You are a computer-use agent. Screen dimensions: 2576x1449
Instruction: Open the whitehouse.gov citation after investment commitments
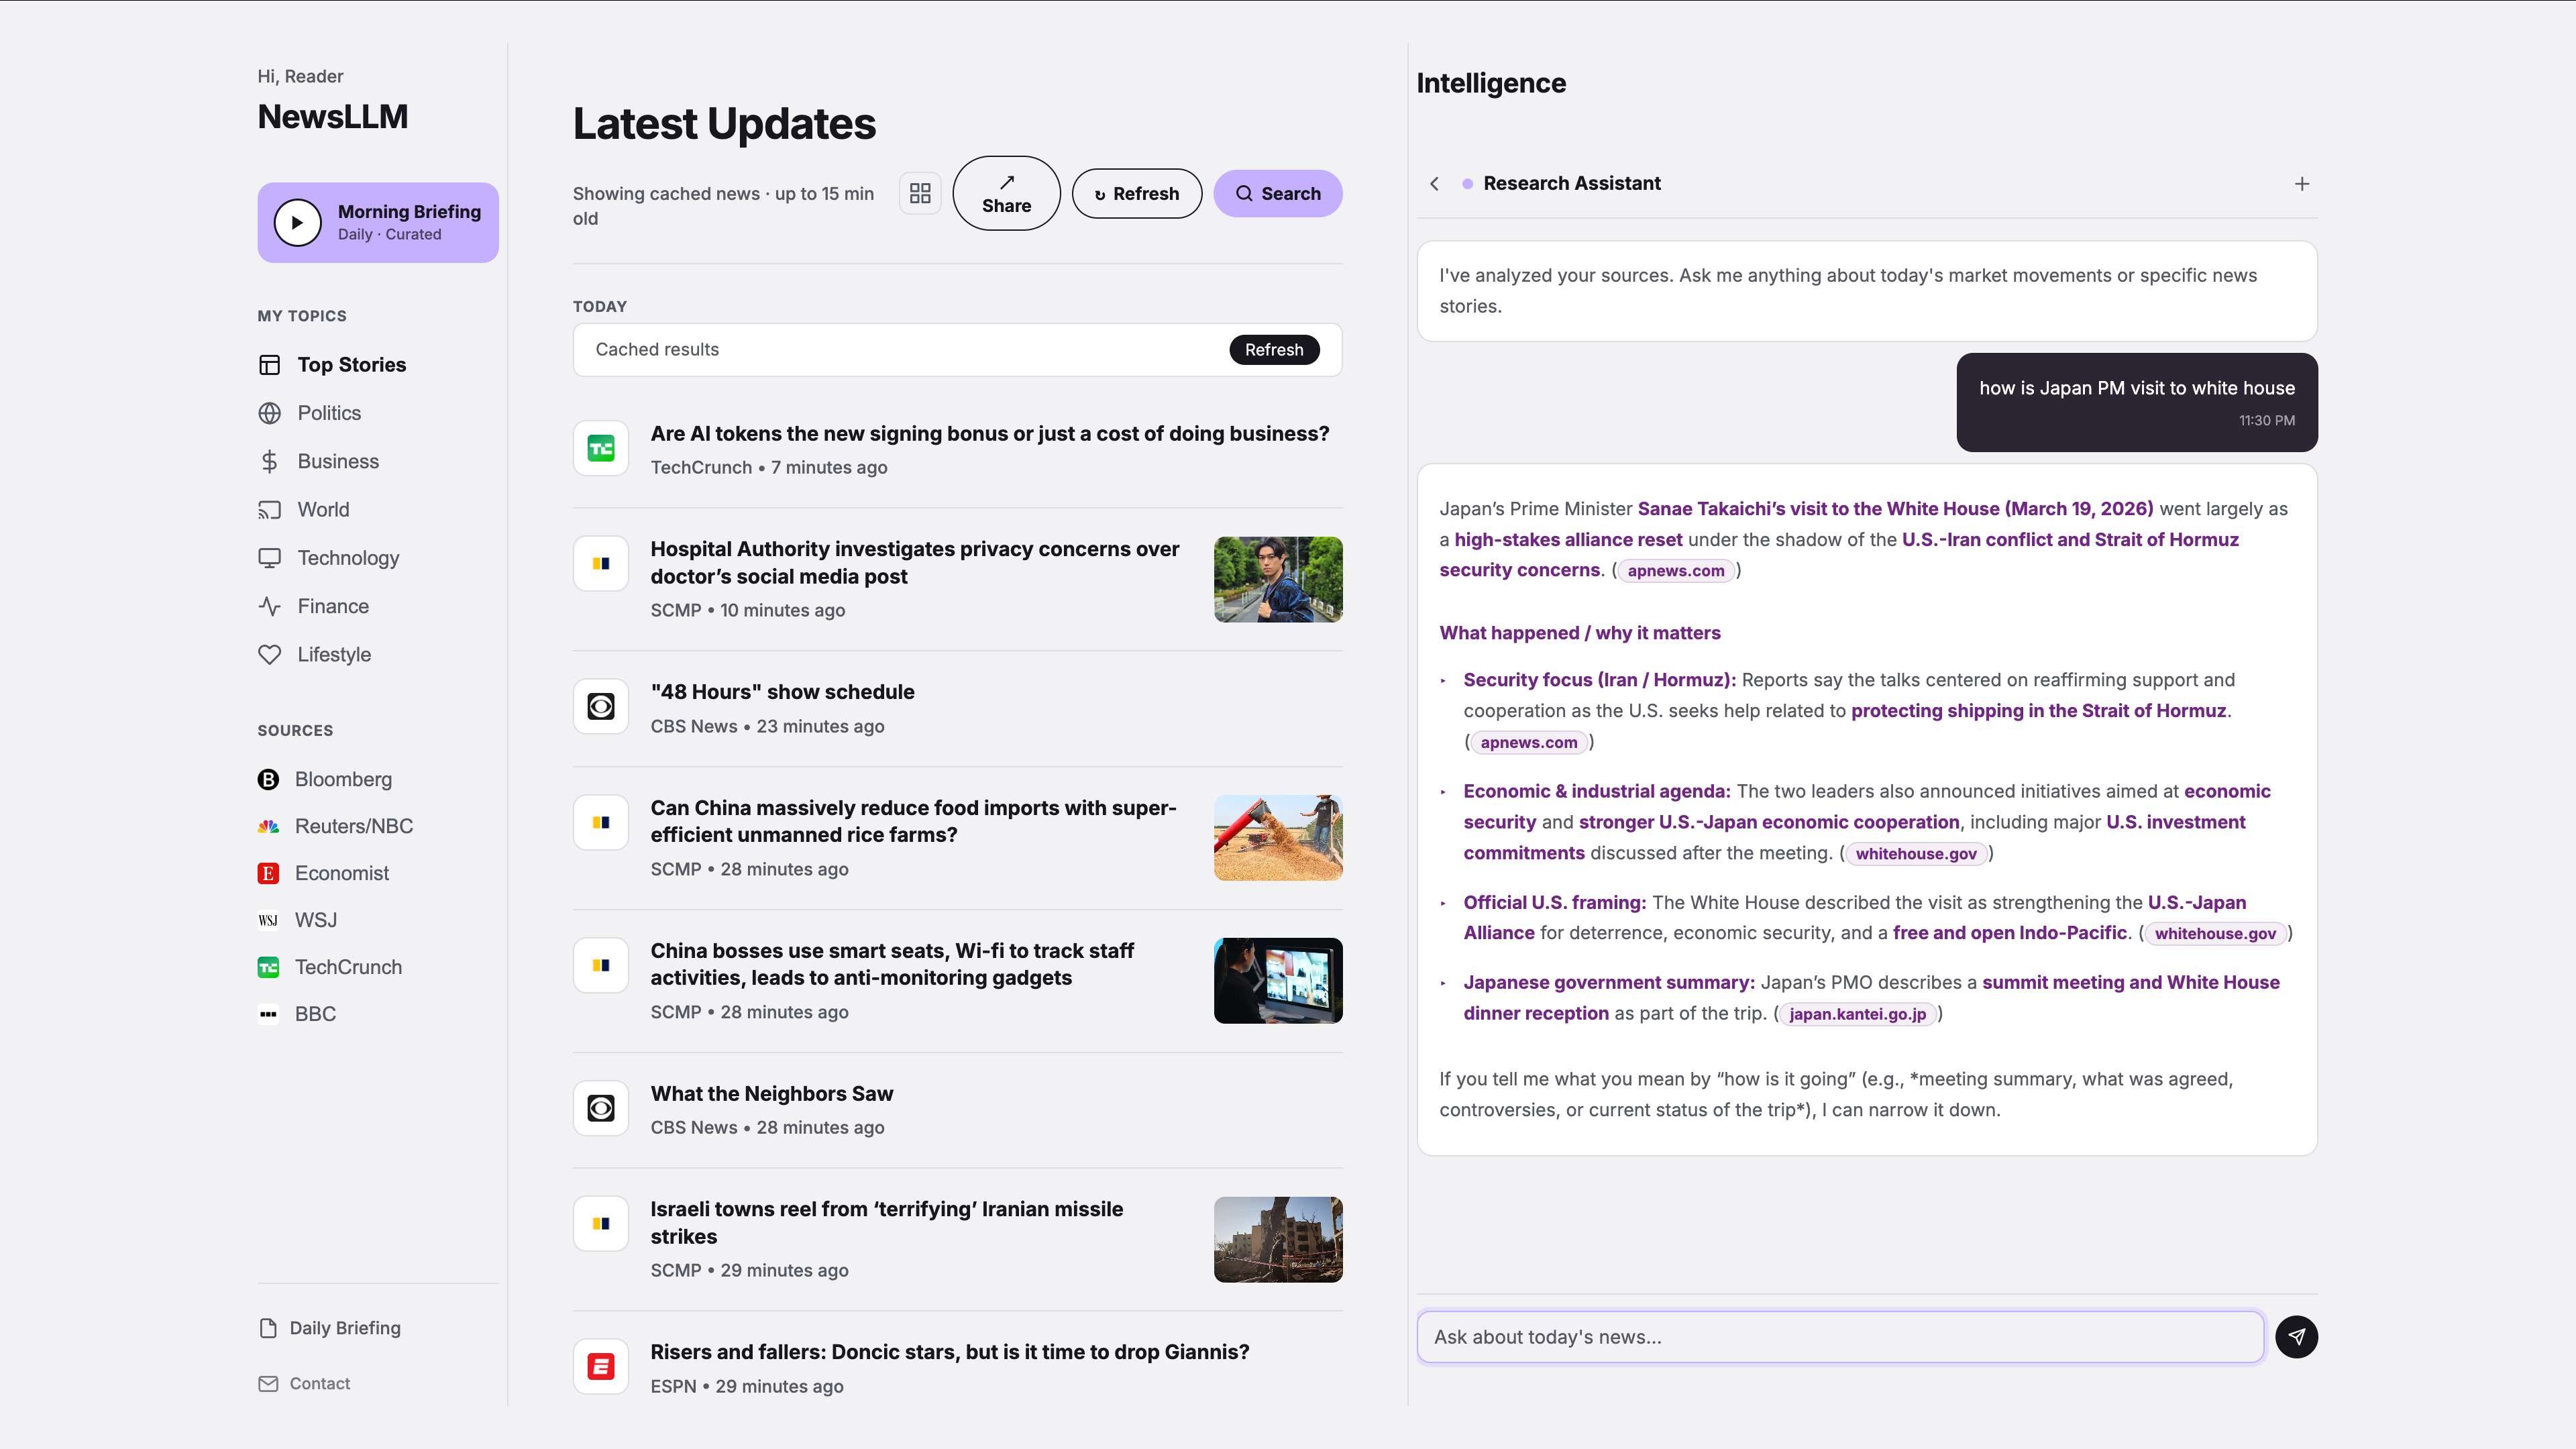[1915, 853]
